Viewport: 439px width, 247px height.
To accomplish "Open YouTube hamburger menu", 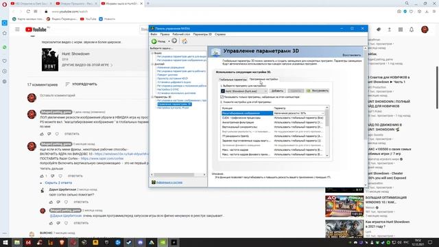I will click(x=17, y=29).
